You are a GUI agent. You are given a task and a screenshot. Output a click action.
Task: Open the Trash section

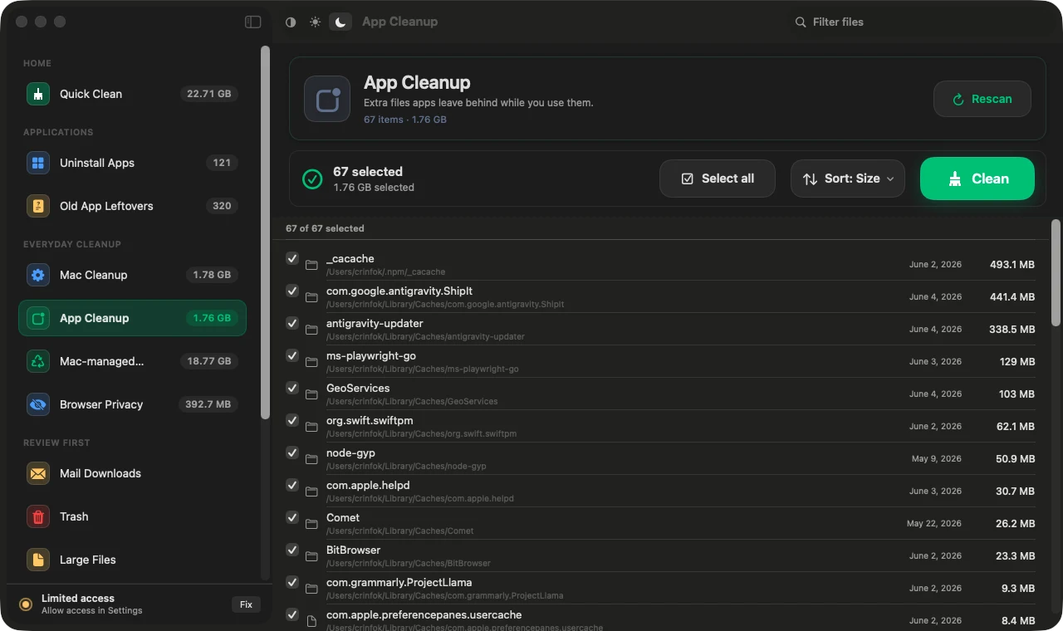point(132,516)
